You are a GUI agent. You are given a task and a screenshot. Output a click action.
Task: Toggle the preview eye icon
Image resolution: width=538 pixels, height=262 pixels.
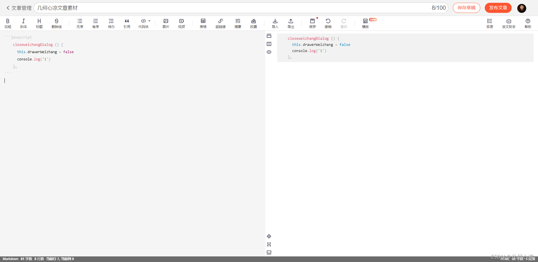(x=269, y=52)
